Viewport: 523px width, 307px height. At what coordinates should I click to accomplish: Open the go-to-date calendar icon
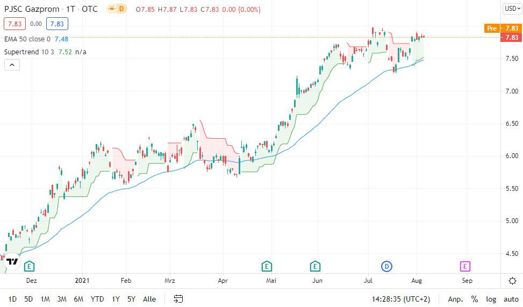pyautogui.click(x=178, y=298)
